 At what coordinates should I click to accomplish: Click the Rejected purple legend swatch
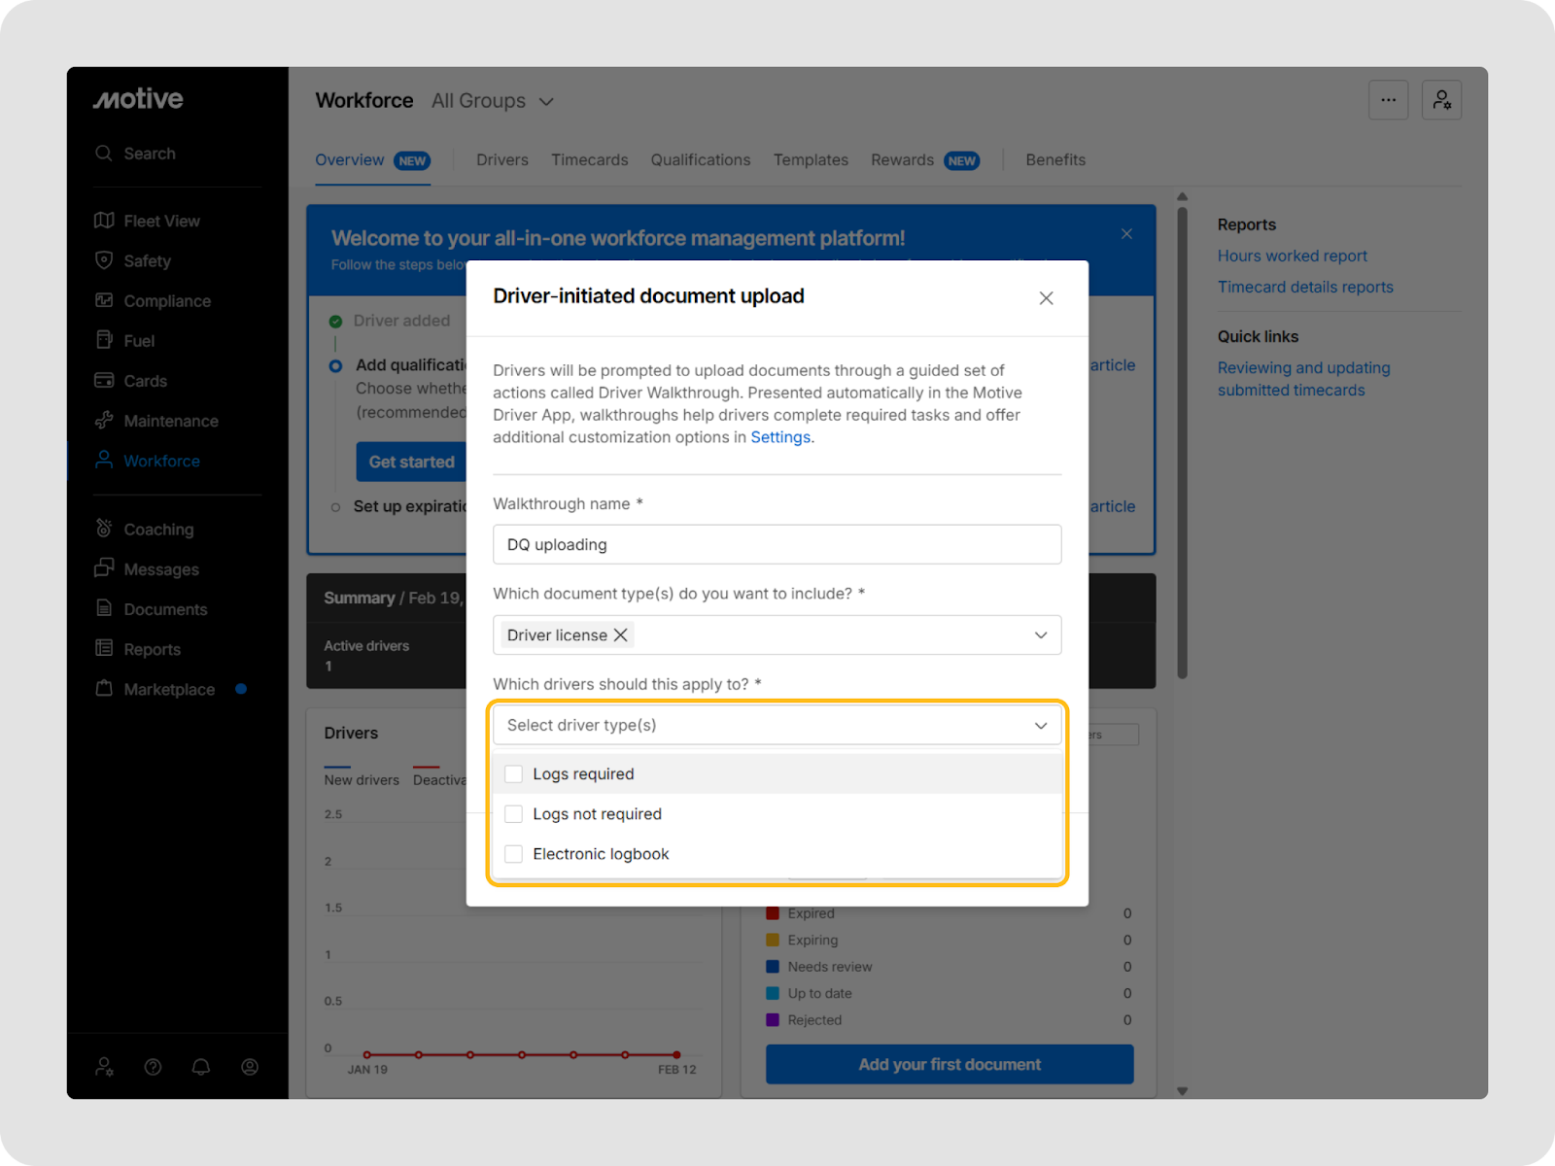(773, 1020)
